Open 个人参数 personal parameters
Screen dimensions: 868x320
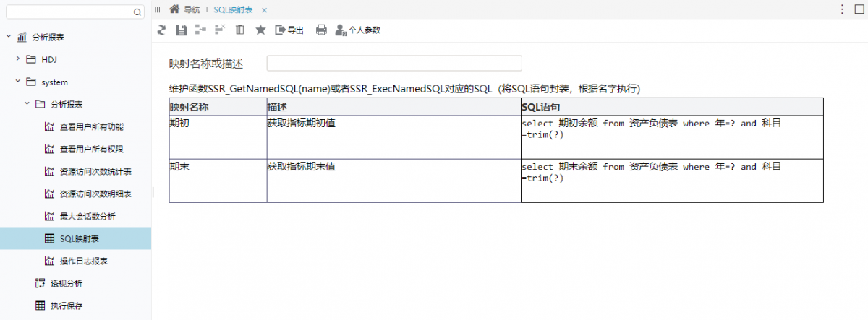[x=357, y=30]
